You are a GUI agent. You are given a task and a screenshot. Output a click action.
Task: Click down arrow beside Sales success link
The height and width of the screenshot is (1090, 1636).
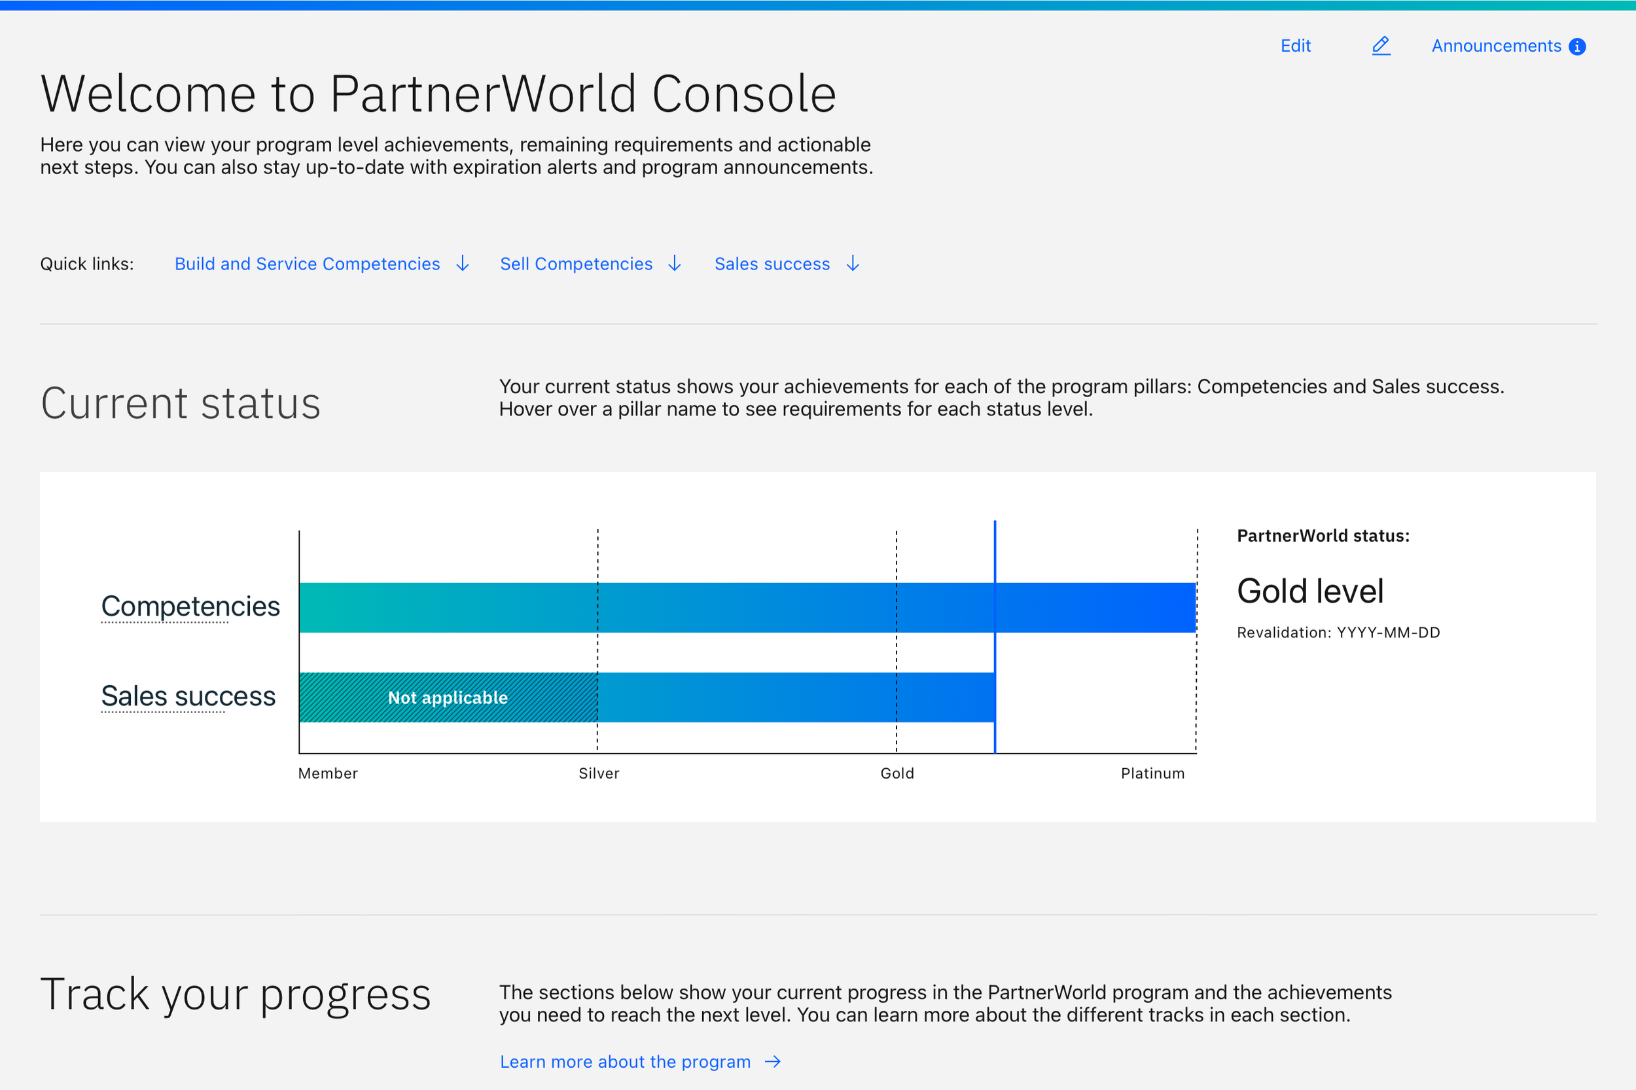pyautogui.click(x=853, y=264)
